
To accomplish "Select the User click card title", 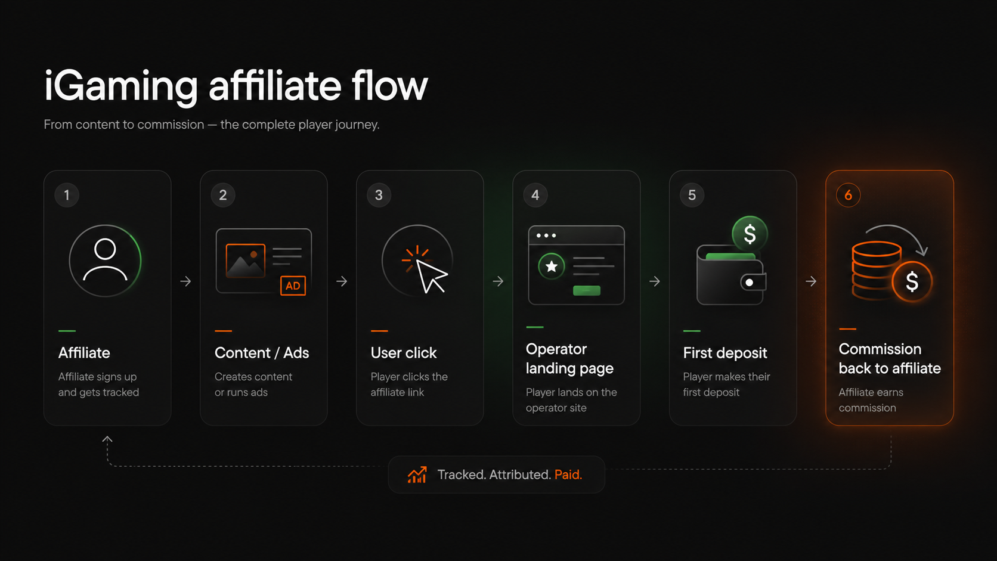I will (404, 353).
